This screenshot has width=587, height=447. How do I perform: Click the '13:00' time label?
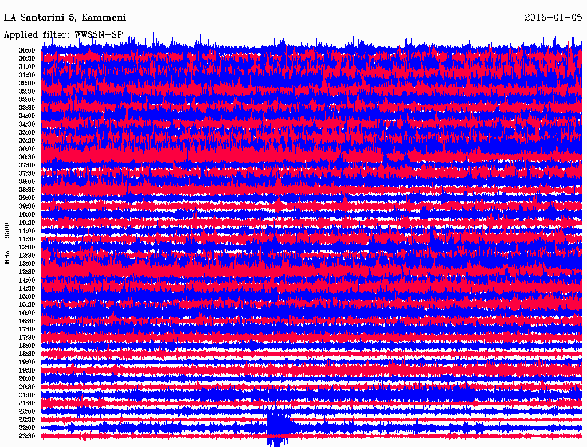27,264
